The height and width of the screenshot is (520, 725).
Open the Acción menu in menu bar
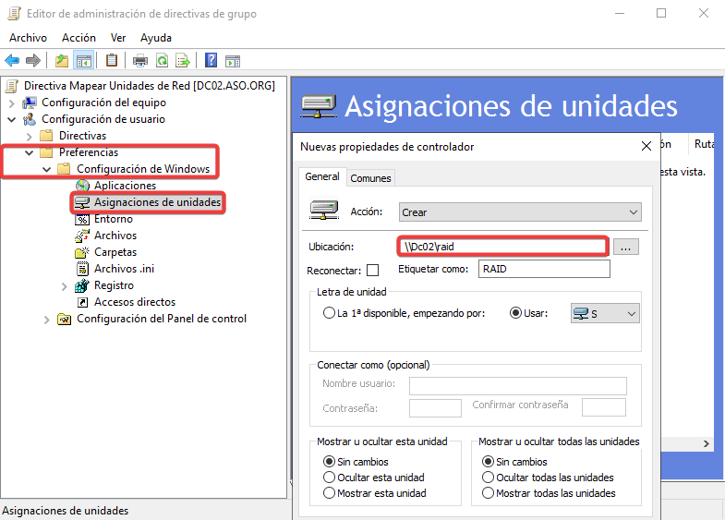79,38
